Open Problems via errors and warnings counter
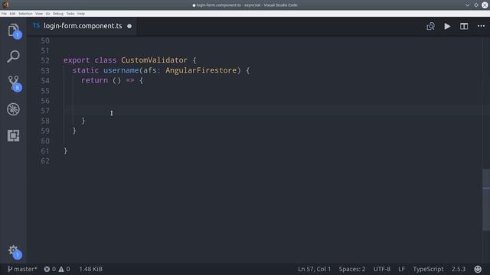Image resolution: width=490 pixels, height=275 pixels. [57, 269]
